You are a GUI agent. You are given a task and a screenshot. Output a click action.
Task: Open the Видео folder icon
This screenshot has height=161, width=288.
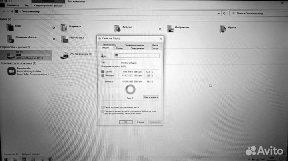10,27
